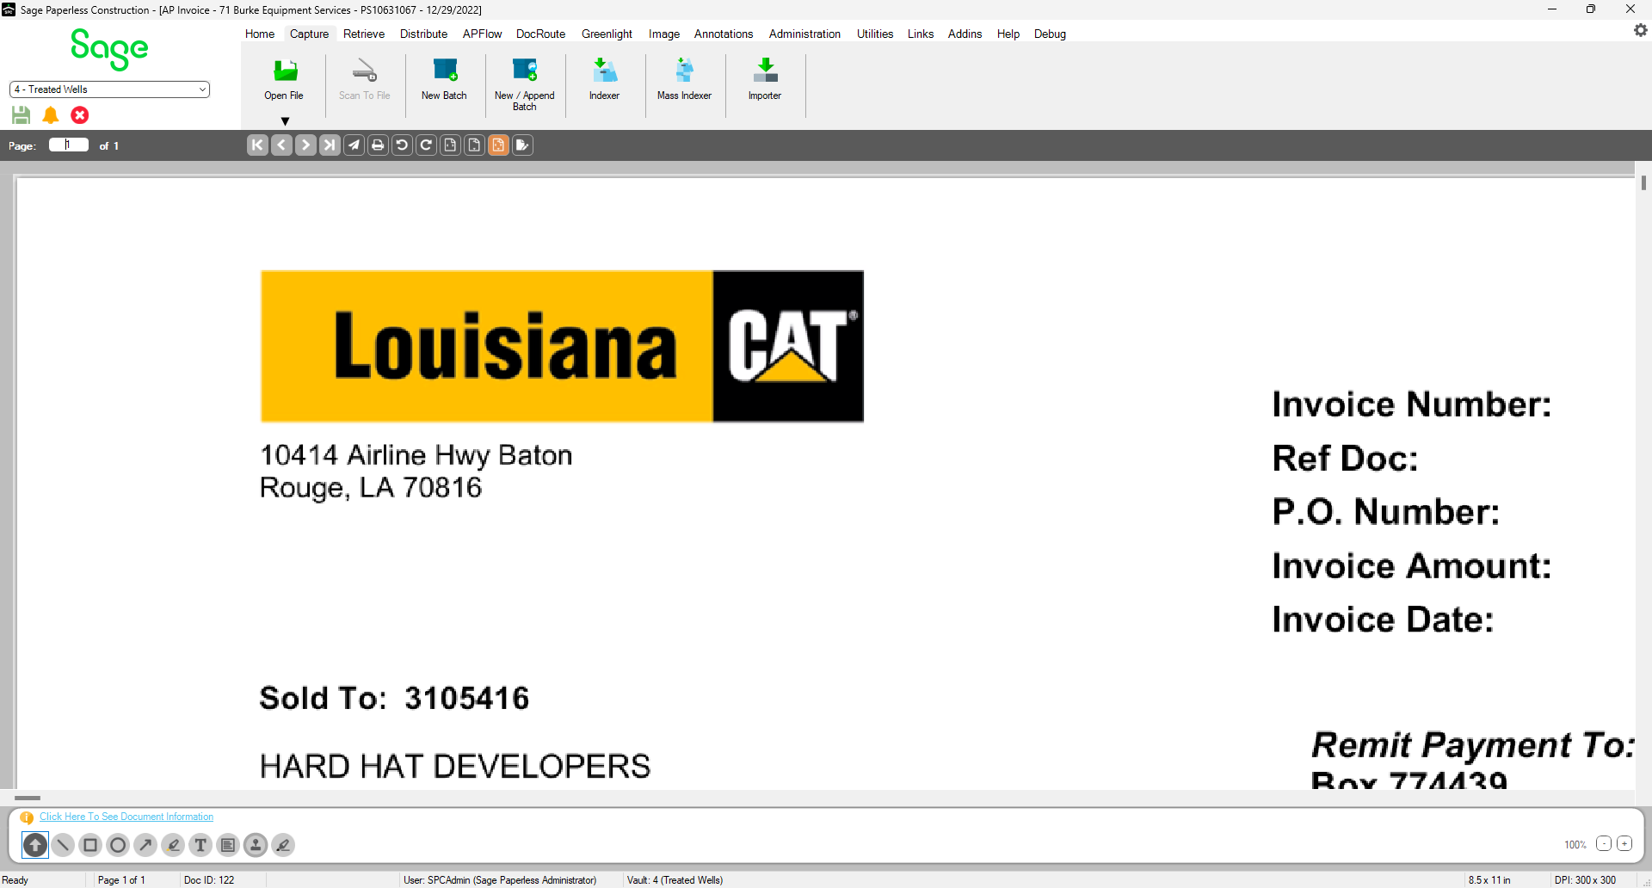Launch the Importer tool
This screenshot has height=888, width=1652.
pos(764,80)
